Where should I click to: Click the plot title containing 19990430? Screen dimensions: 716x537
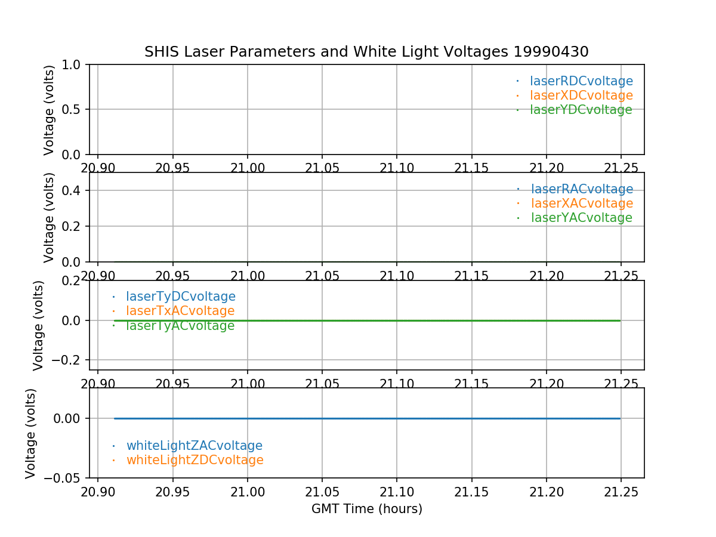point(366,52)
